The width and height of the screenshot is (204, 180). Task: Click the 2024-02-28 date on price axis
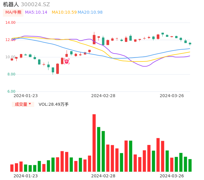[103, 96]
